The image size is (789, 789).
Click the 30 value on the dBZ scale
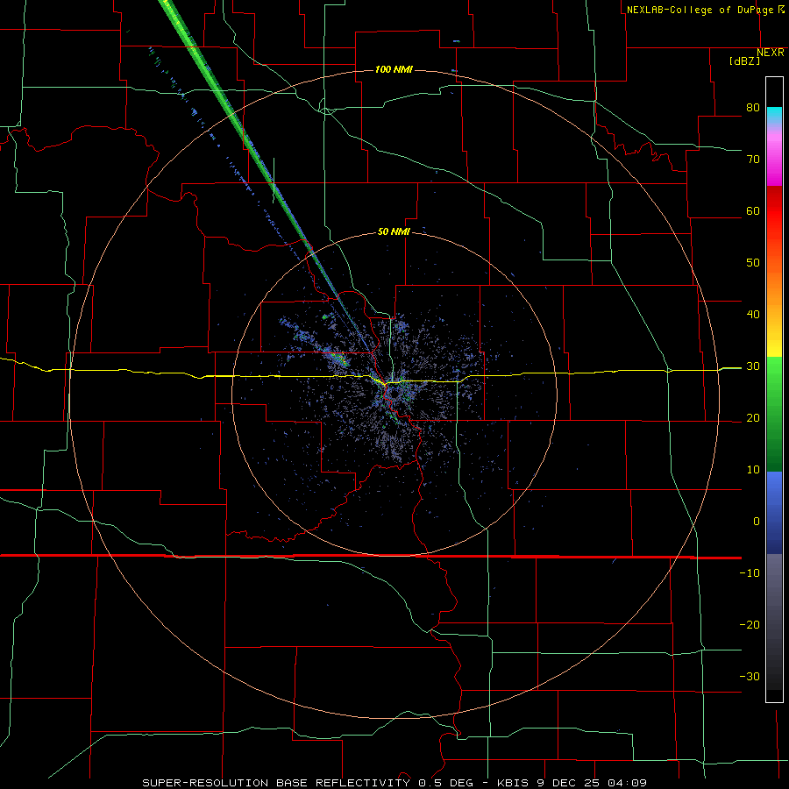coord(753,366)
